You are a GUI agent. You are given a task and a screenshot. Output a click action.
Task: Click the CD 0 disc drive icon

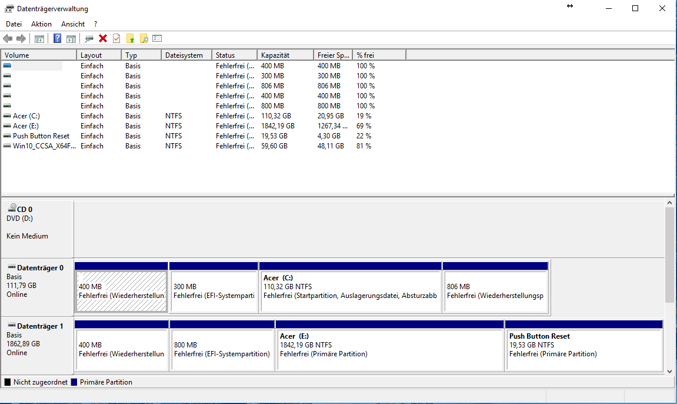tap(12, 208)
